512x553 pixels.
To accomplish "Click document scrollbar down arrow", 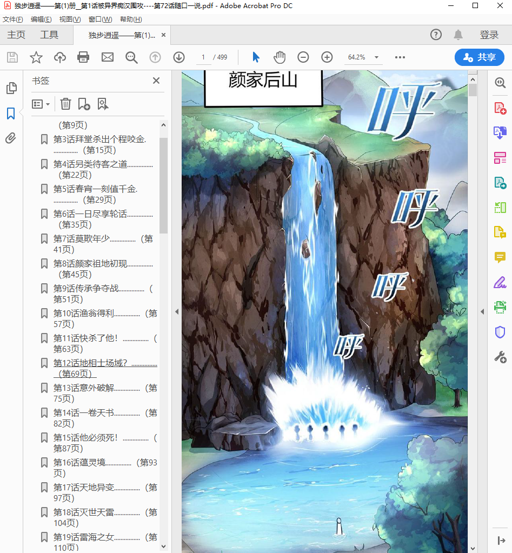I will pos(473,549).
